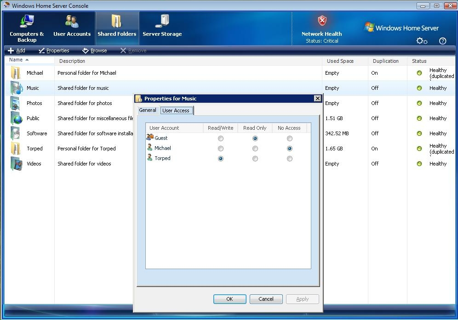Click Cancel in the Properties dialog
Image resolution: width=458 pixels, height=320 pixels.
coord(266,299)
